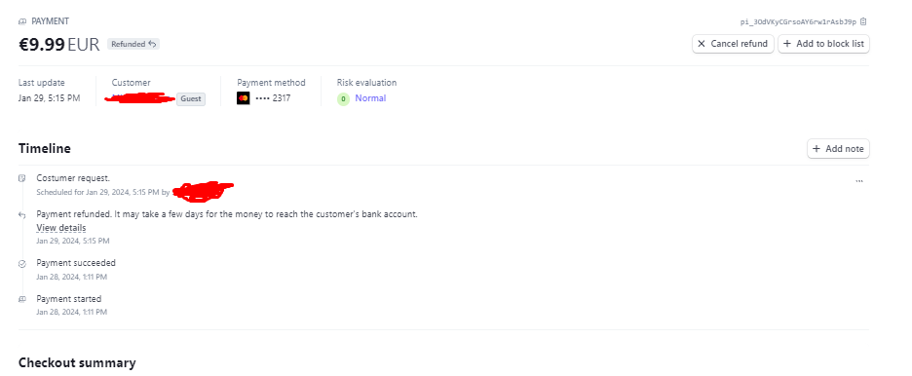Click the card number ending 2317
This screenshot has height=376, width=912.
(273, 98)
